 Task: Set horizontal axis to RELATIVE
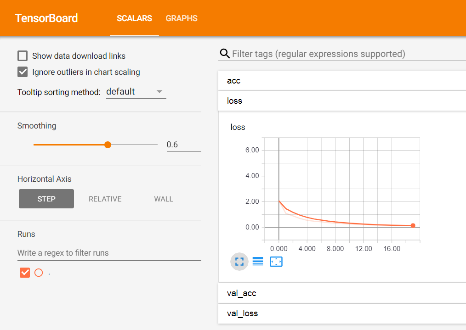pos(105,199)
